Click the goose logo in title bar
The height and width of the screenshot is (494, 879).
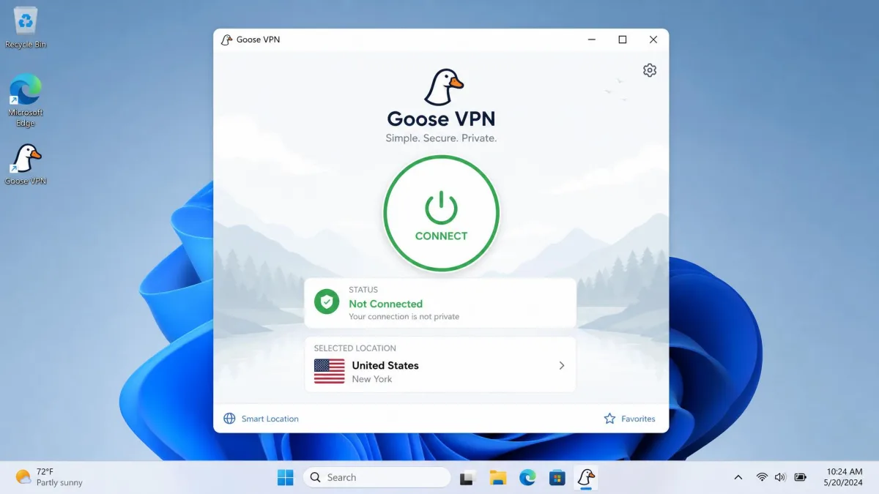[226, 40]
